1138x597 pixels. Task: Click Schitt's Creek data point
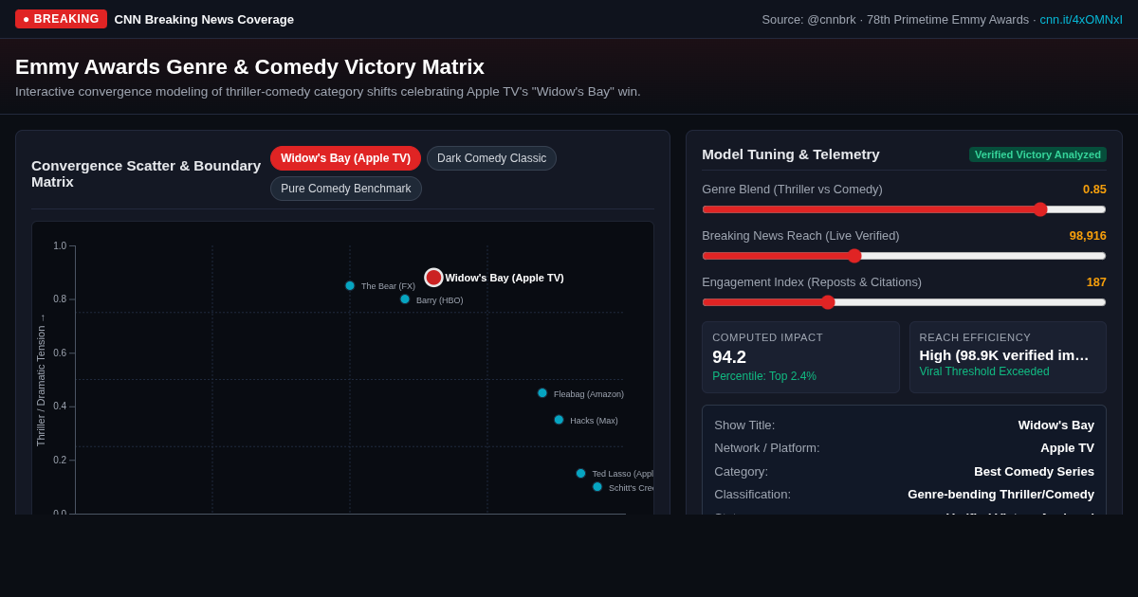point(597,487)
